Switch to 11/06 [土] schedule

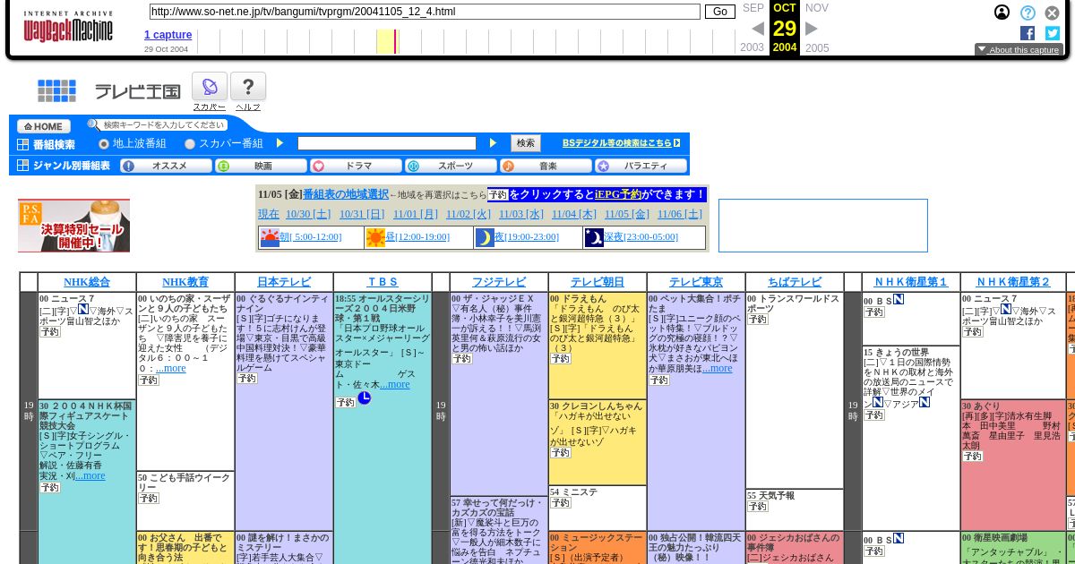coord(680,214)
